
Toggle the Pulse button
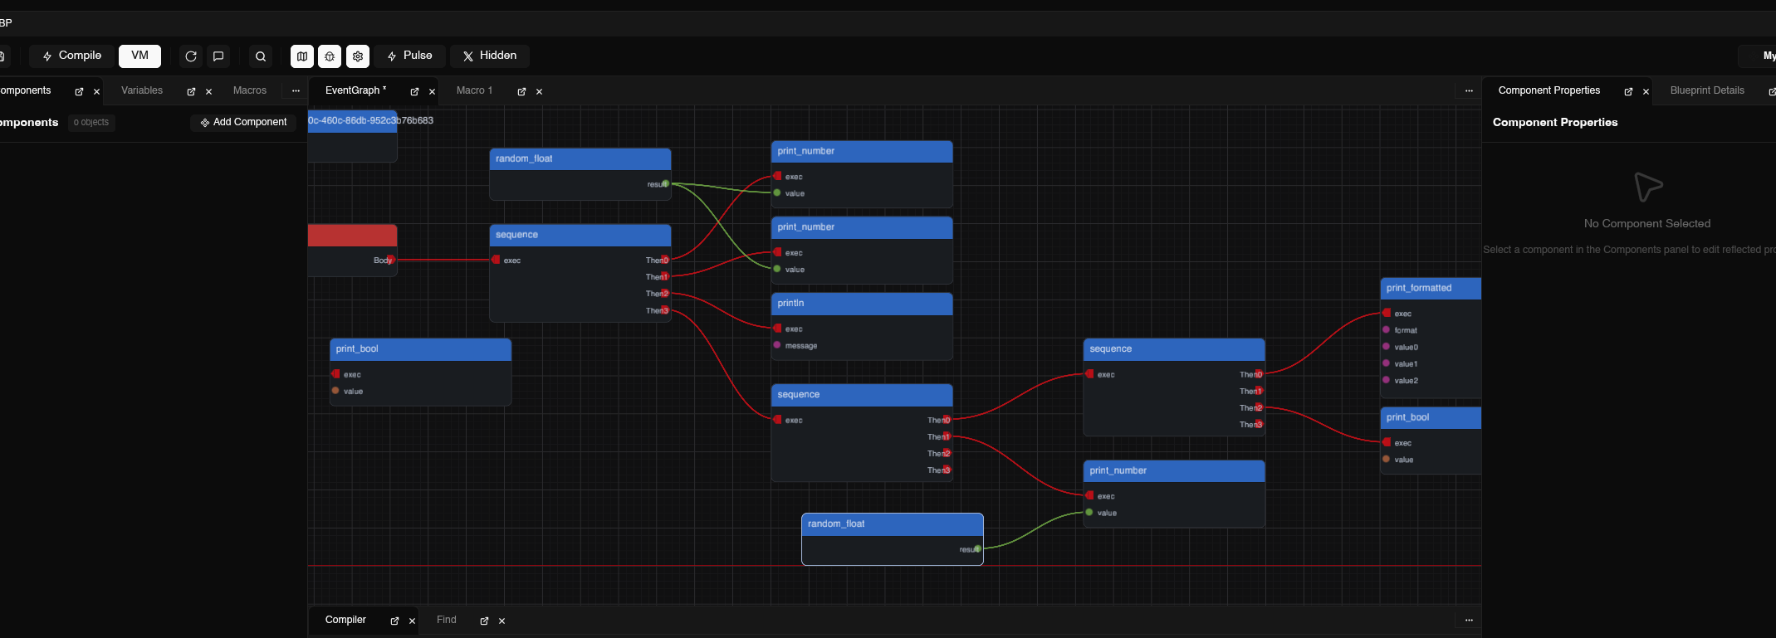(x=409, y=56)
